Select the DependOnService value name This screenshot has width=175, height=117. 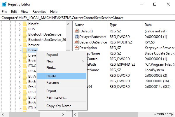pyautogui.click(x=93, y=42)
